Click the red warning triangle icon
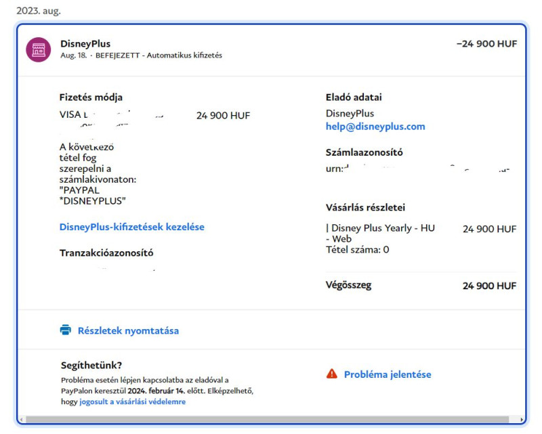The image size is (542, 434). [x=332, y=374]
